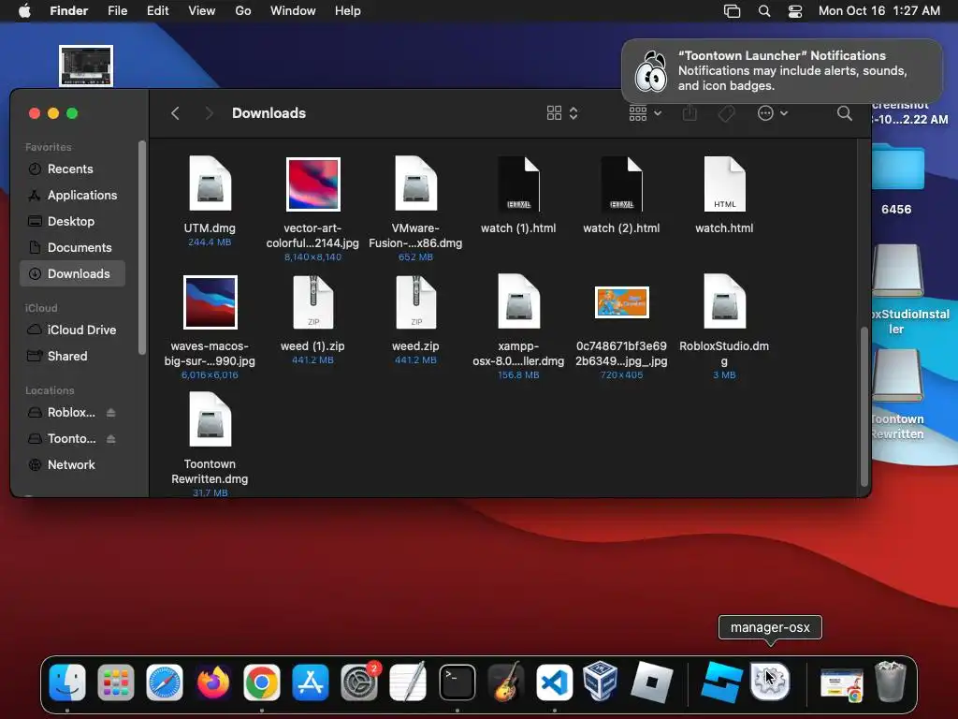Open Control Center in menu bar
Screen dimensions: 958x719
pos(795,11)
